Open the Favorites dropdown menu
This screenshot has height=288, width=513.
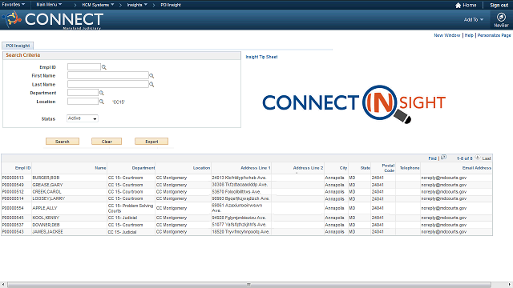[x=13, y=5]
